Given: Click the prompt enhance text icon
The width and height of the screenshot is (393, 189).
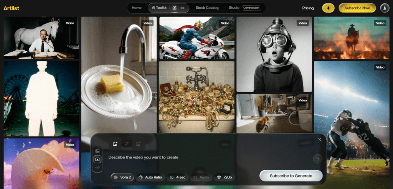Looking at the screenshot, I should pos(317,158).
